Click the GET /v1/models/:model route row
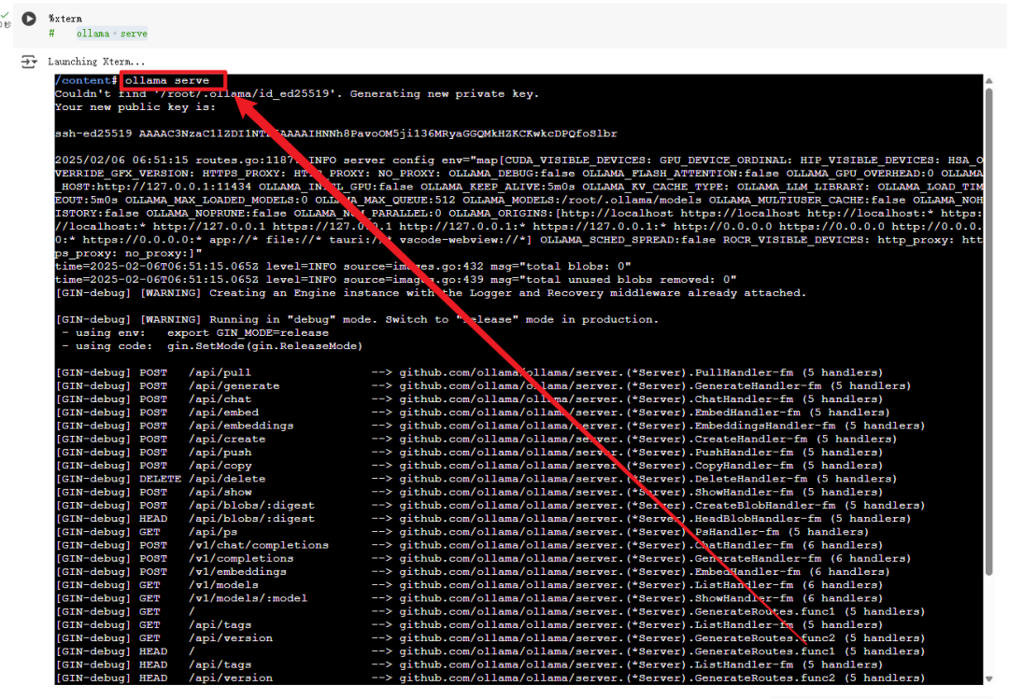Viewport: 1009px width, 699px height. tap(469, 599)
